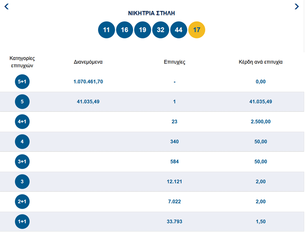This screenshot has width=305, height=232.
Task: Select the 5+1 category badge
Action: [22, 82]
